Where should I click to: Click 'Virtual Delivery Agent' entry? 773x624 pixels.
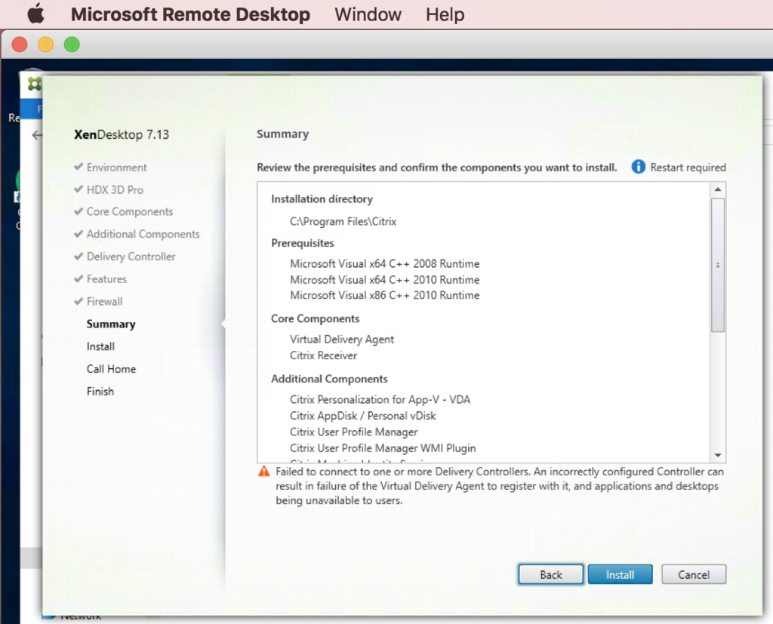(342, 340)
